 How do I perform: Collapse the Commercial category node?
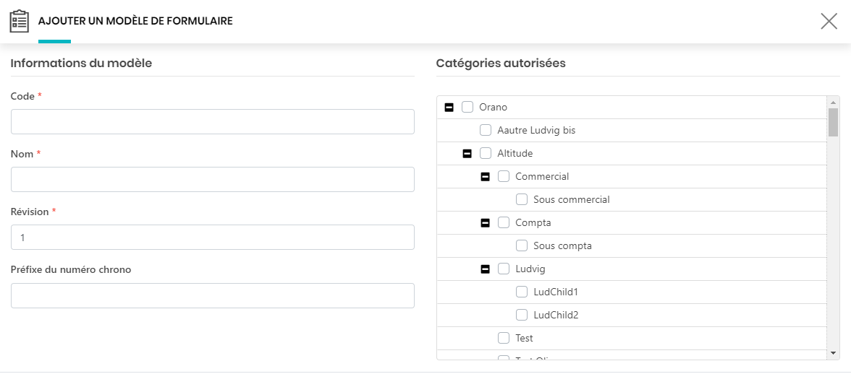tap(485, 176)
